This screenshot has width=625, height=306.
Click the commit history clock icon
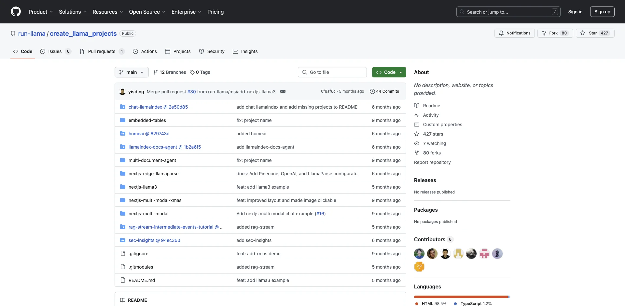tap(372, 91)
